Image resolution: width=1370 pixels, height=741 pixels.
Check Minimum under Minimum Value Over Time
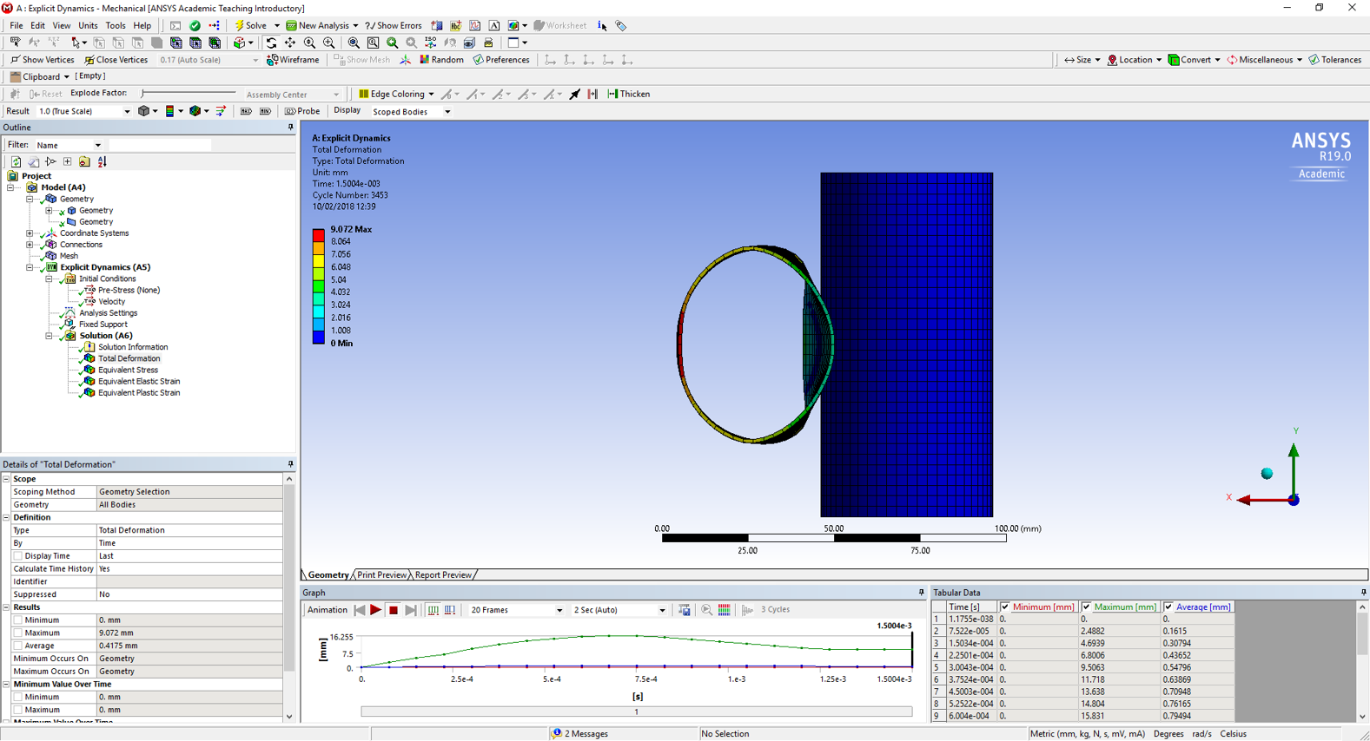(18, 697)
